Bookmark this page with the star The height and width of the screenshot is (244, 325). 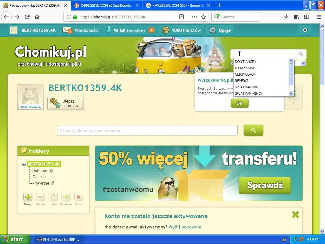click(203, 17)
